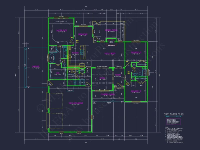Click the SCREEN PORCH label
Viewport: 200px width, 150px height.
click(x=111, y=30)
